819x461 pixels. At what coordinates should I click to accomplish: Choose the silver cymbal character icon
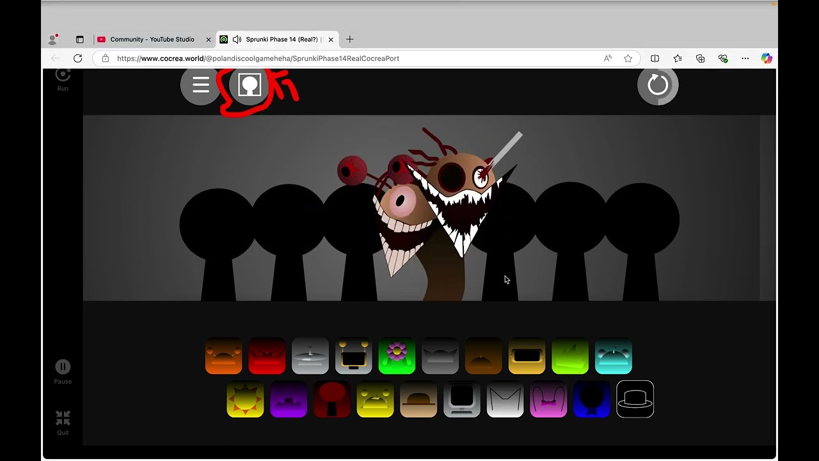[310, 356]
